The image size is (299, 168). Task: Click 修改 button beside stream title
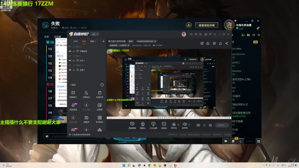tap(130, 41)
